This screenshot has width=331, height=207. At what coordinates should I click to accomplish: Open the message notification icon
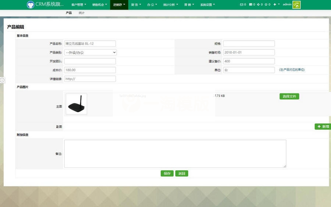pos(251,5)
